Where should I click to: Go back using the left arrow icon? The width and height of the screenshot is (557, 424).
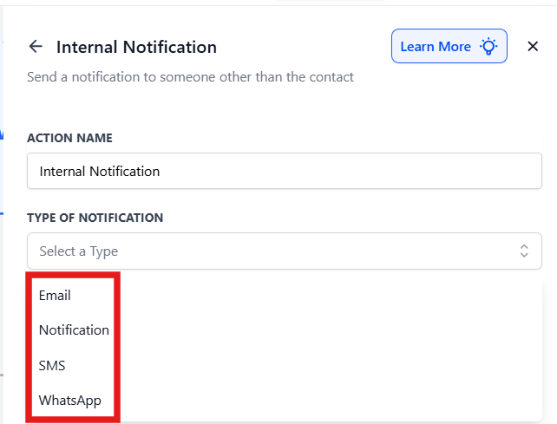(x=36, y=47)
